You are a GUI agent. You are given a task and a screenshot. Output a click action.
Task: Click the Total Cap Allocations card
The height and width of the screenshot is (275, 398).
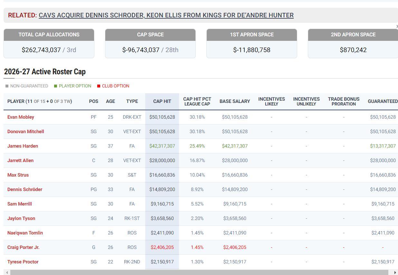pos(49,43)
